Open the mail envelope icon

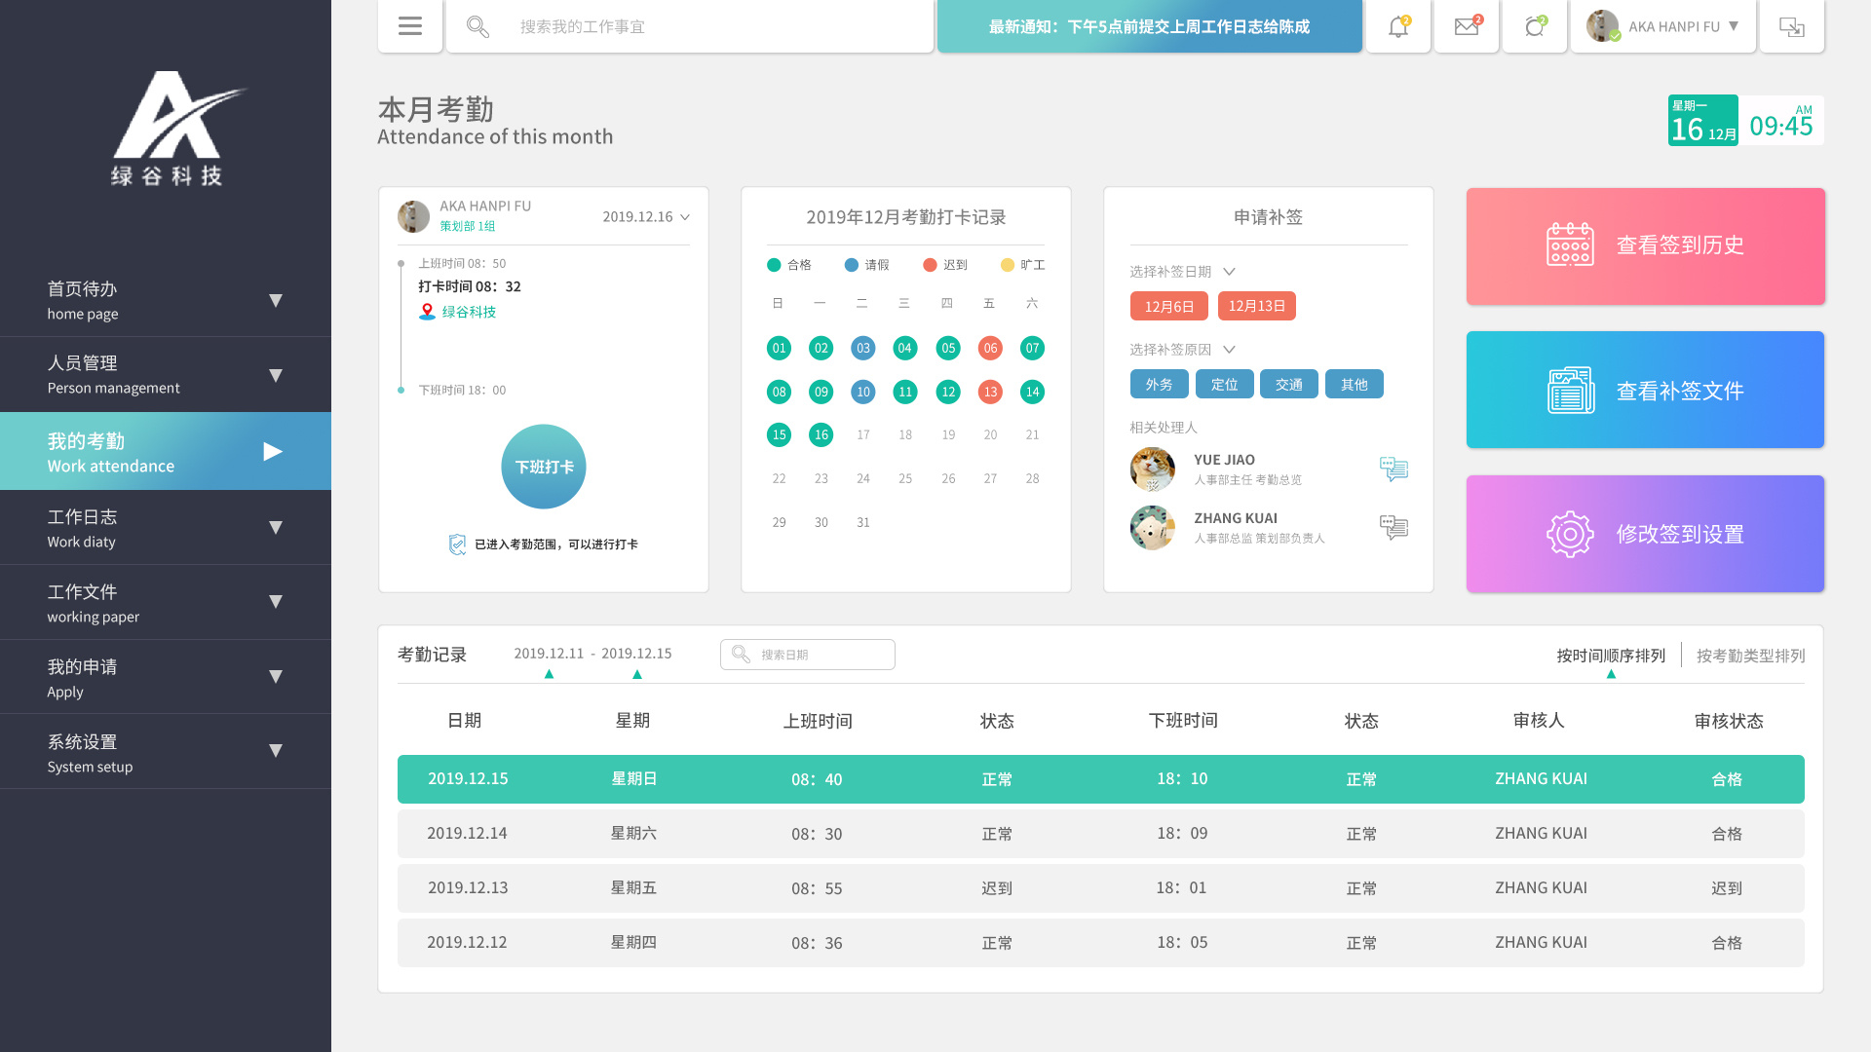[1467, 26]
